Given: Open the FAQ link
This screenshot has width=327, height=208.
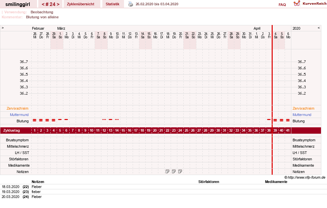Looking at the screenshot, I should pos(282,5).
